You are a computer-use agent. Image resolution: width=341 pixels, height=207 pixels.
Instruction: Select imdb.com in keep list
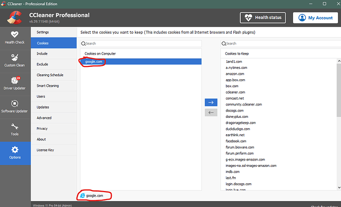(x=232, y=172)
